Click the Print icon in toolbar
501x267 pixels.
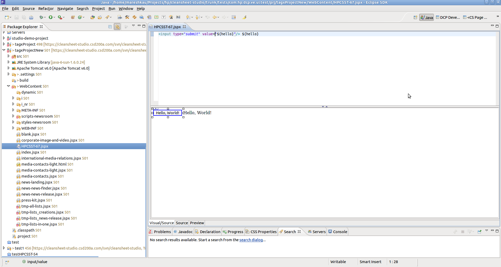(x=31, y=17)
